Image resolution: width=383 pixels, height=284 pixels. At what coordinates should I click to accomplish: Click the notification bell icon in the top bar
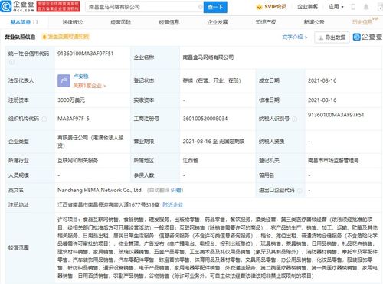366,7
